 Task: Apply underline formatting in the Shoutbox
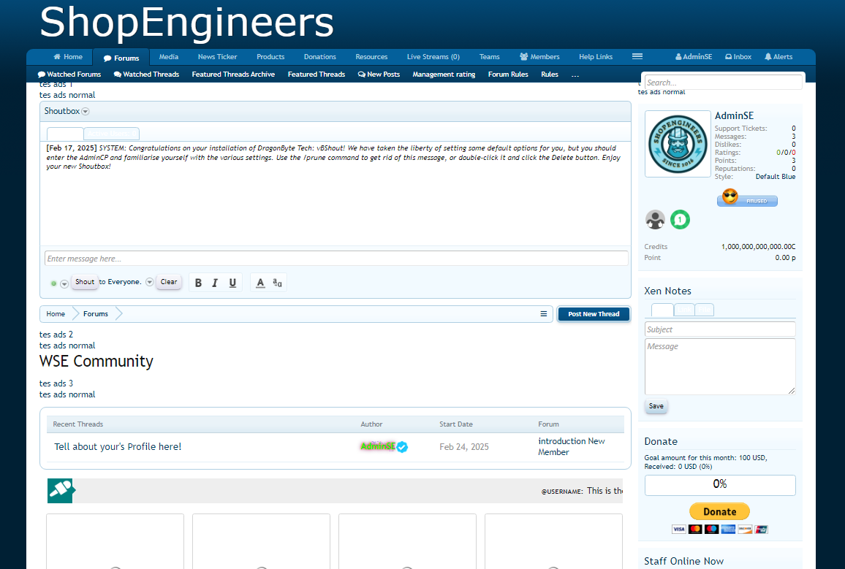(x=232, y=283)
